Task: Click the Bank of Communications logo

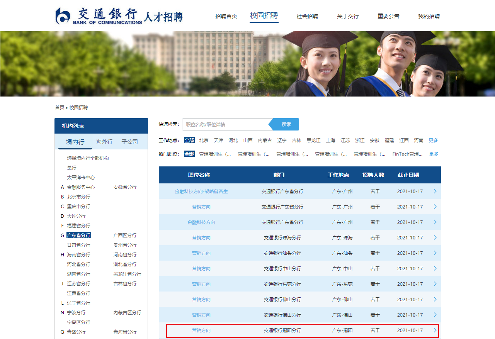Action: pos(119,16)
